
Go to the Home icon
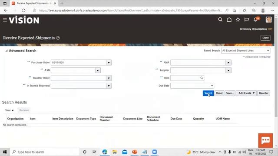point(229,19)
